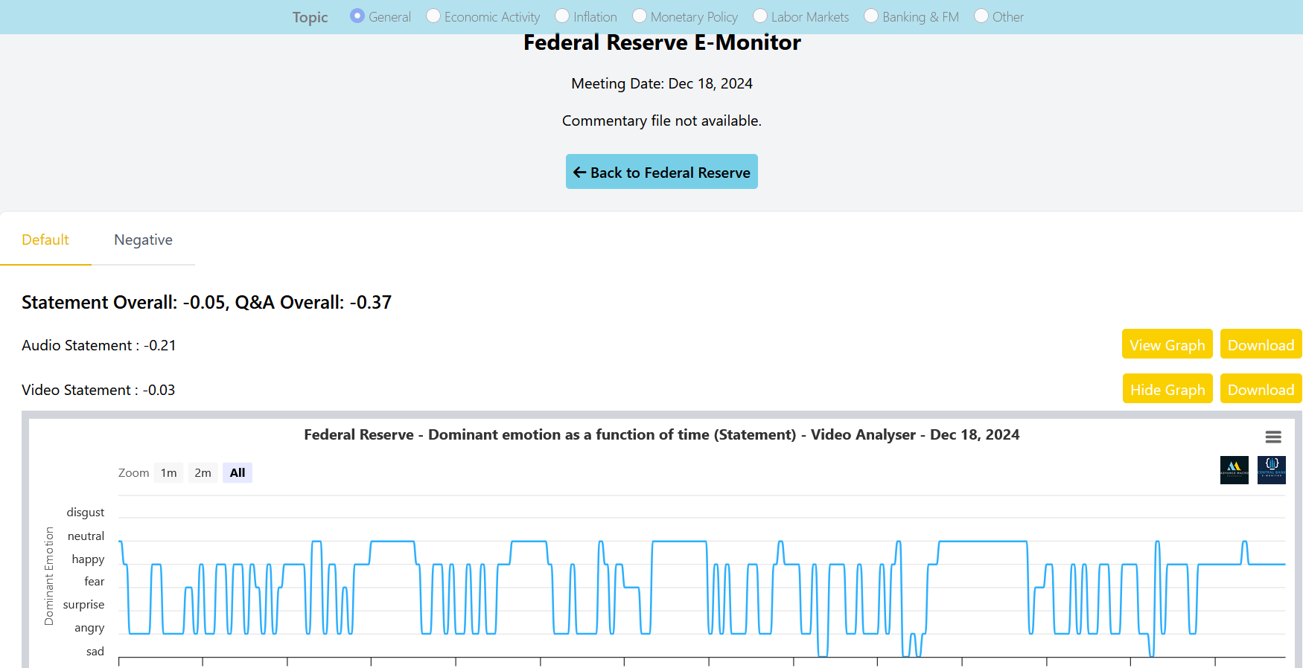Select the General topic radio button
Image resolution: width=1303 pixels, height=668 pixels.
357,16
